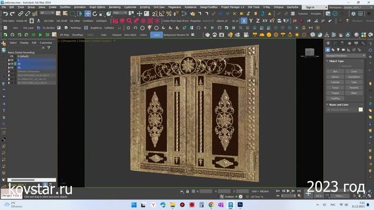Toggle visibility eye of layer 34
Viewport: 374px width, 210px height.
[12, 68]
